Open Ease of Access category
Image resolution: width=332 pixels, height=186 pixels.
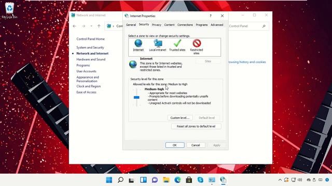tap(86, 92)
